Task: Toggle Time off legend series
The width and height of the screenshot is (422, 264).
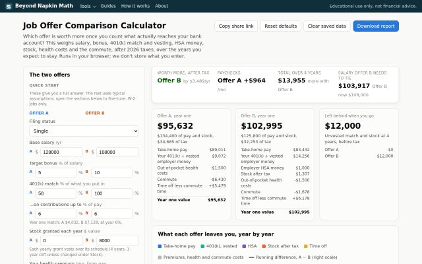Action: click(x=315, y=246)
